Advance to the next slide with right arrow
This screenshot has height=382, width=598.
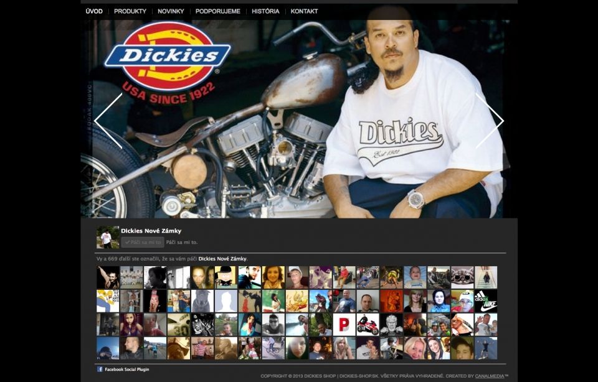pyautogui.click(x=490, y=121)
